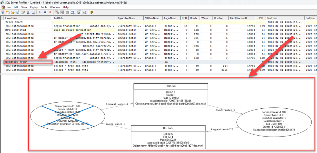Click the Writes column header
Viewport: 317px width, 153px height.
[x=207, y=18]
